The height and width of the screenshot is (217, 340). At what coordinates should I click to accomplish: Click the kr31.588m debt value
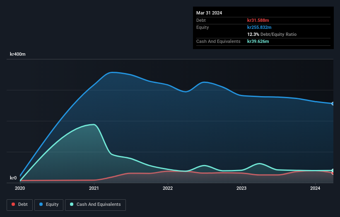pyautogui.click(x=258, y=20)
